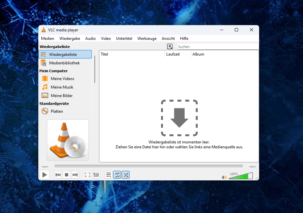Mute the volume speaker icon
Image resolution: width=303 pixels, height=213 pixels.
tap(224, 177)
